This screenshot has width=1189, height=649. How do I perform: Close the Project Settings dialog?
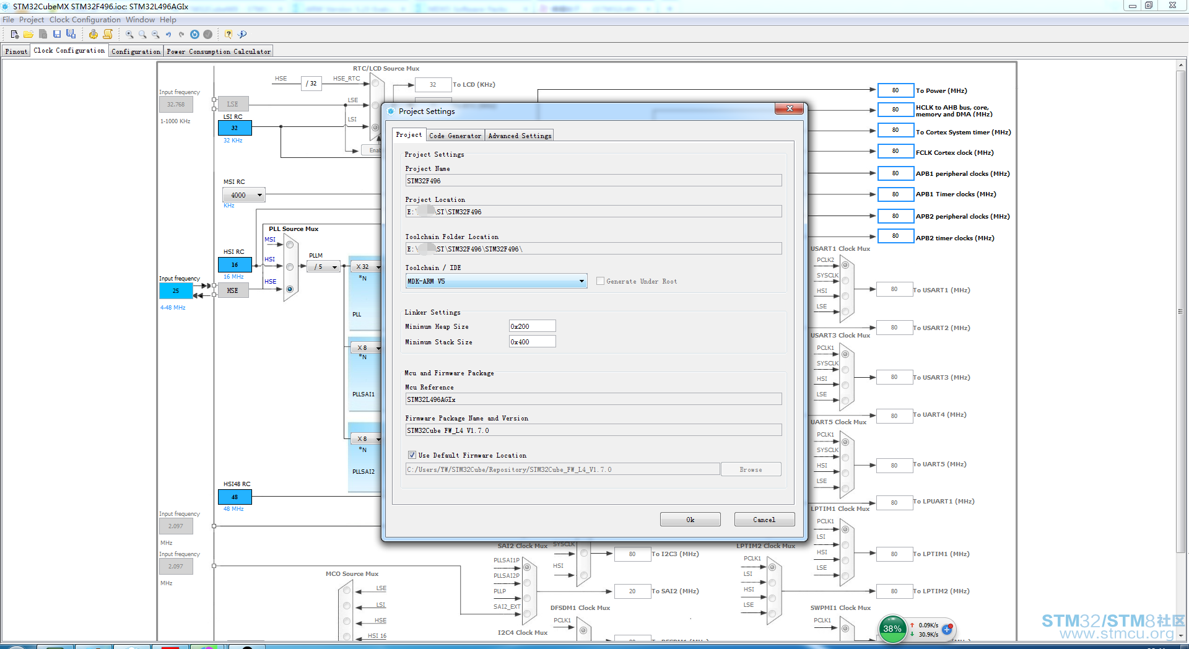tap(789, 108)
